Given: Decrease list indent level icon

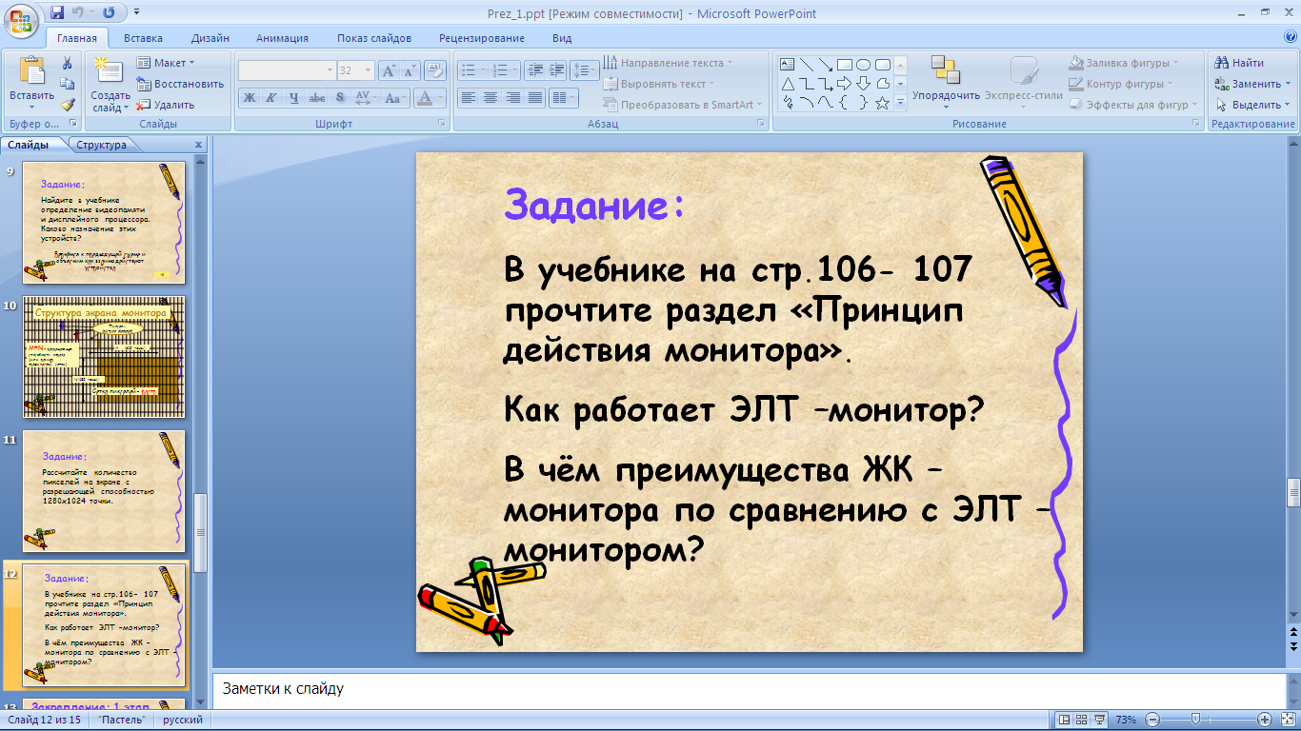Looking at the screenshot, I should (534, 70).
